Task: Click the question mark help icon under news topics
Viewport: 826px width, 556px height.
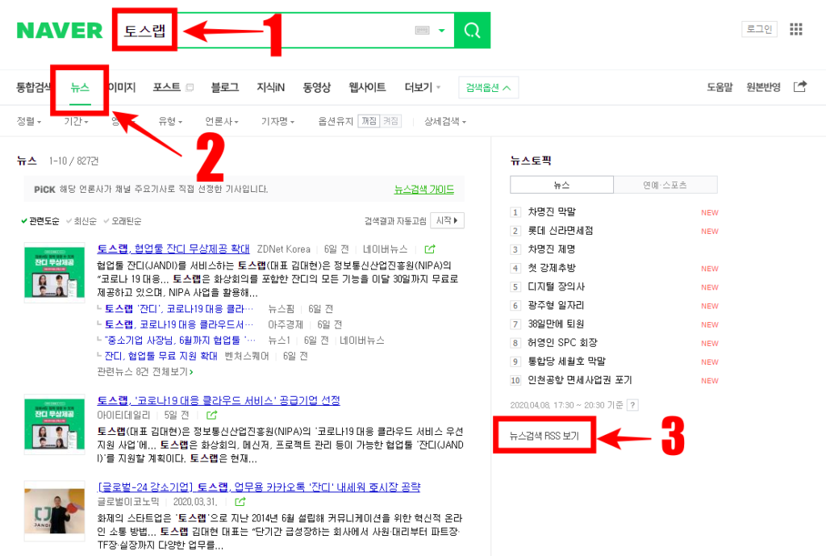Action: click(632, 405)
